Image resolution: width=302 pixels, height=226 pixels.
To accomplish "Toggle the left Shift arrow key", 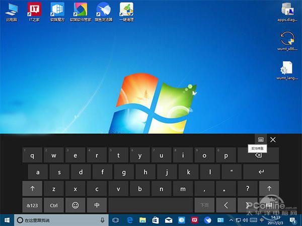I will tap(32, 188).
